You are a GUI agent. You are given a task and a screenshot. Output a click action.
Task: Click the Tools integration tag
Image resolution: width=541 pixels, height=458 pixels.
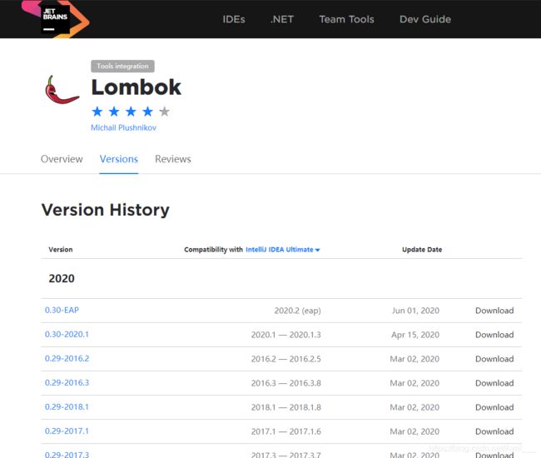coord(122,66)
